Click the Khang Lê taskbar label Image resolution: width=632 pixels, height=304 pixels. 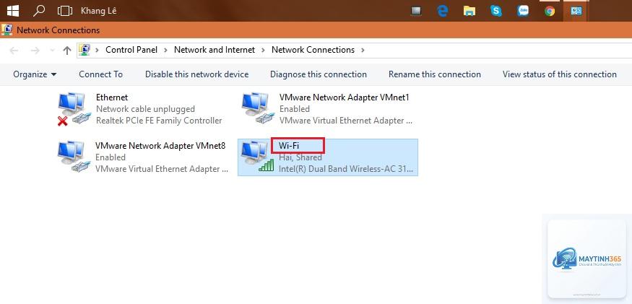99,11
